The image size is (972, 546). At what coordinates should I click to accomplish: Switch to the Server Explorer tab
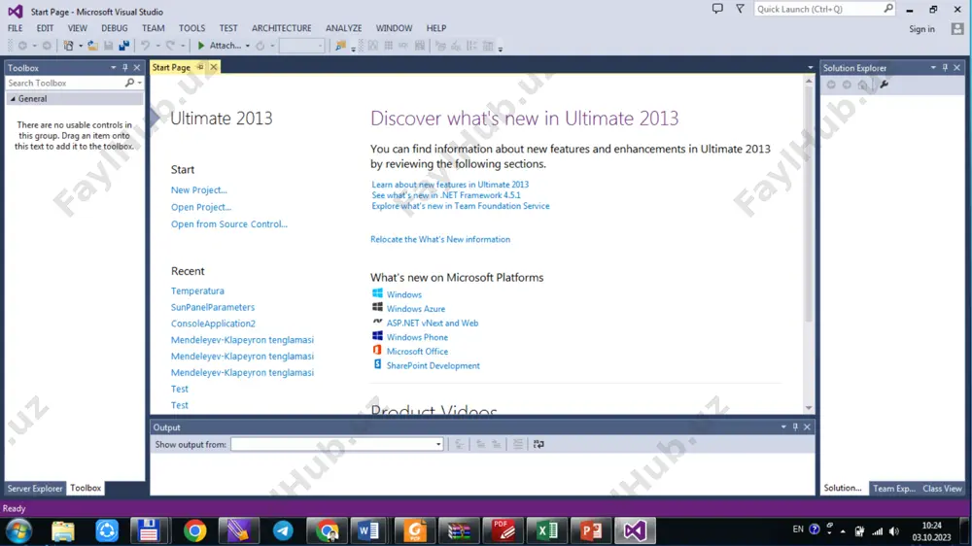point(35,489)
